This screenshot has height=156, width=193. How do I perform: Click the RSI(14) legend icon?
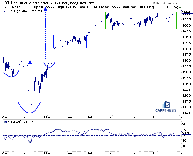pyautogui.click(x=5, y=121)
